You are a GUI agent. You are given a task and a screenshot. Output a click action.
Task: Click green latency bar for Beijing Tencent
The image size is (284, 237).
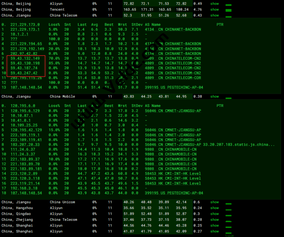coord(228,10)
